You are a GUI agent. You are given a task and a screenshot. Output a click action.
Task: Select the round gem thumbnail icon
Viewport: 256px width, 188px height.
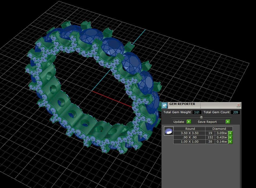click(169, 131)
